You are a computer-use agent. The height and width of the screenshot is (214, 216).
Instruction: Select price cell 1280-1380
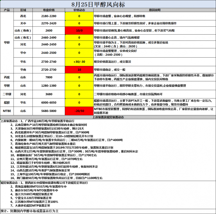point(49,86)
